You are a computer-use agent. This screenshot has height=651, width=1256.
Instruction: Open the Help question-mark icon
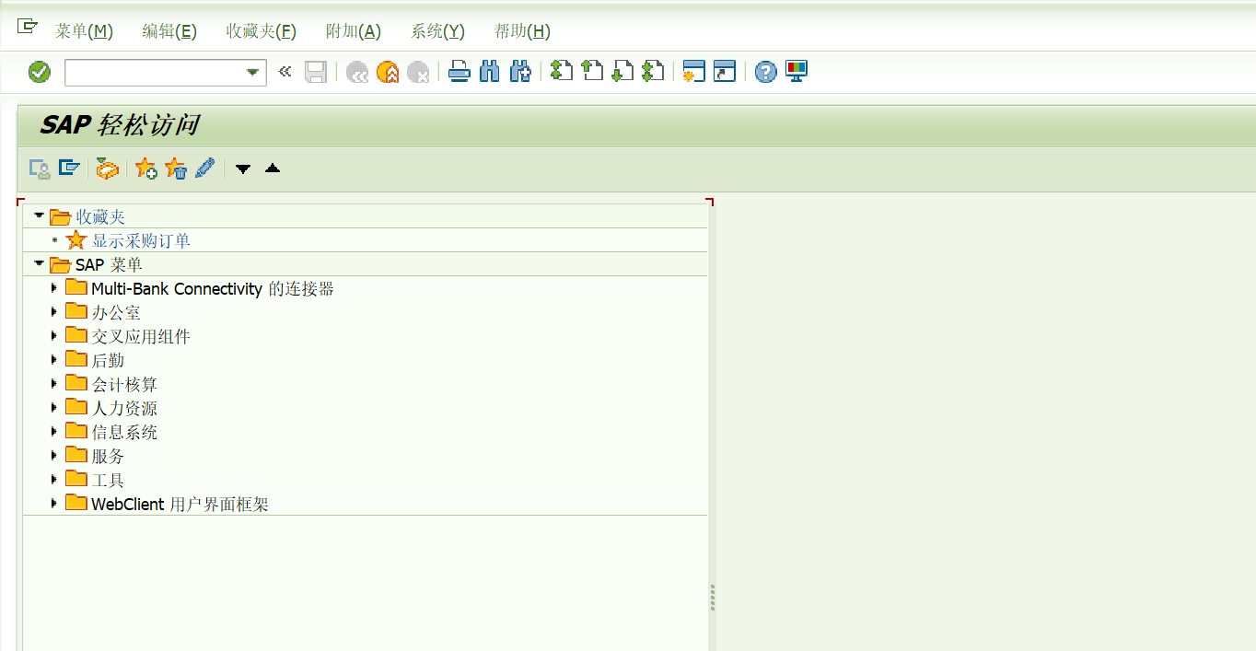(765, 72)
